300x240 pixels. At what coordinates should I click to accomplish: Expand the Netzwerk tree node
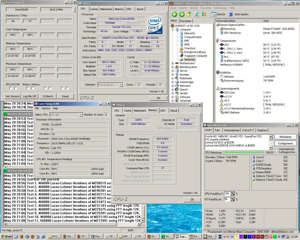point(173,86)
